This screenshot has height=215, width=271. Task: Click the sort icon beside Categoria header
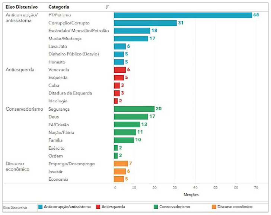(108, 7)
